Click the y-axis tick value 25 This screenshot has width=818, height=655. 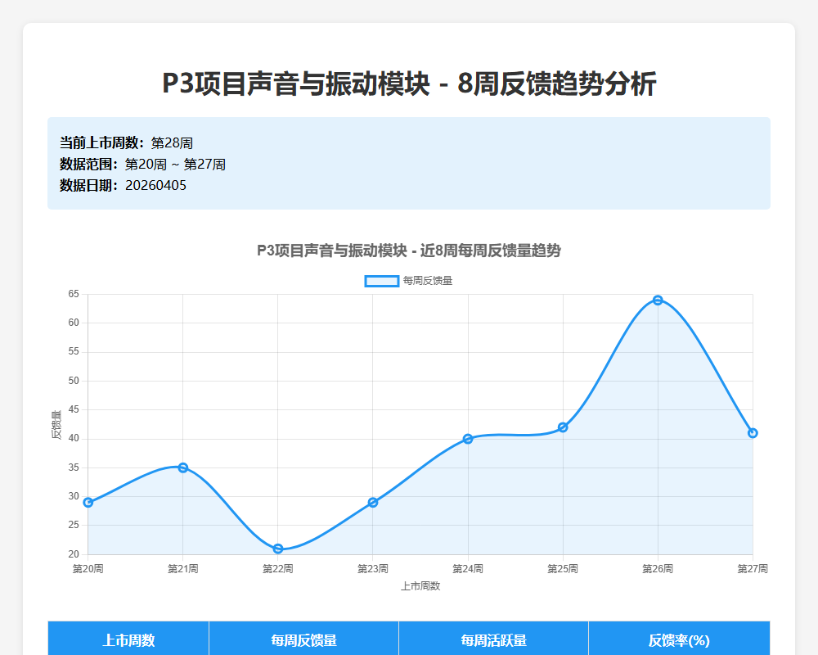click(74, 525)
